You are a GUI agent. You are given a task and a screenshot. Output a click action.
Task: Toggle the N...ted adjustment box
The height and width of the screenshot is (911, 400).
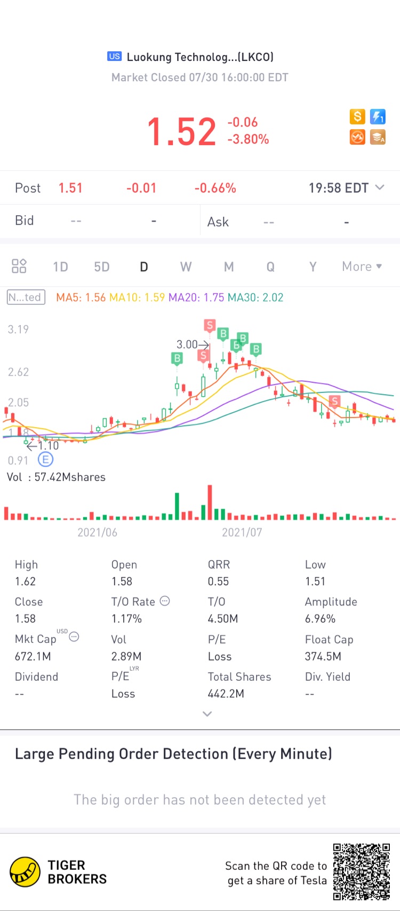(26, 297)
